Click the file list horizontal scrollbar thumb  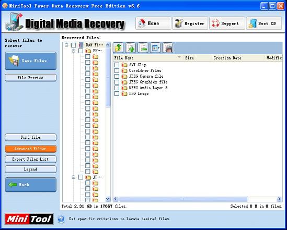183,199
